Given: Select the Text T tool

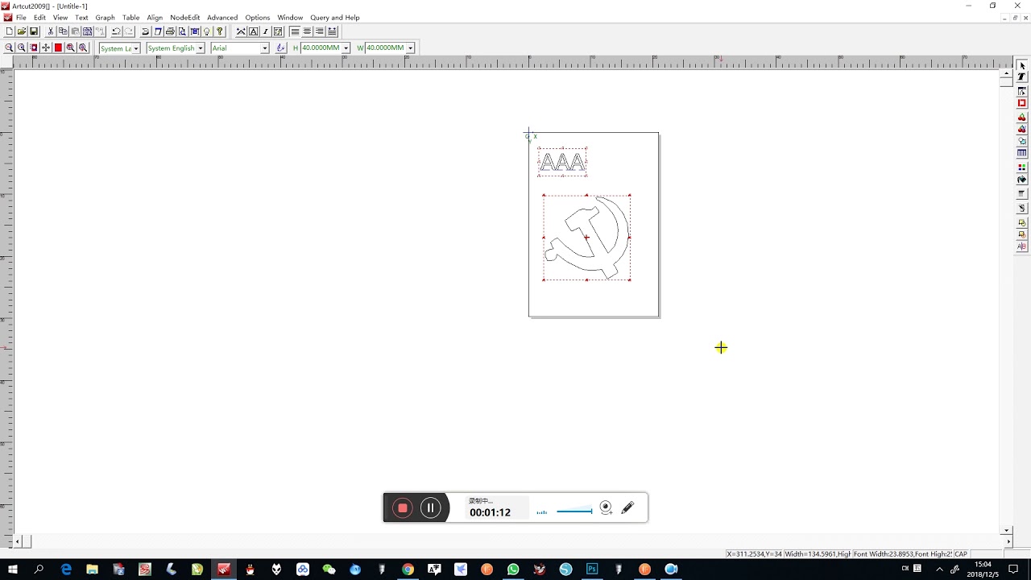Looking at the screenshot, I should (1022, 76).
